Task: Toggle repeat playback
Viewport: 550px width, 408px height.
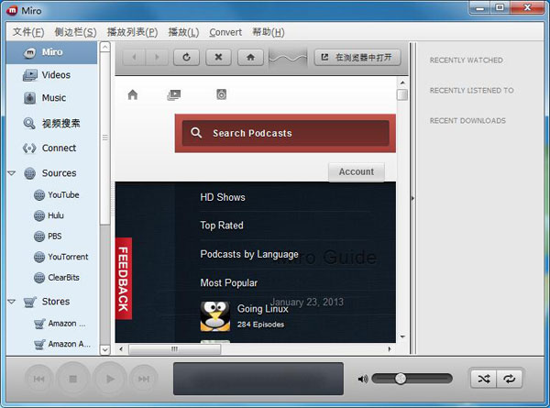Action: [510, 379]
